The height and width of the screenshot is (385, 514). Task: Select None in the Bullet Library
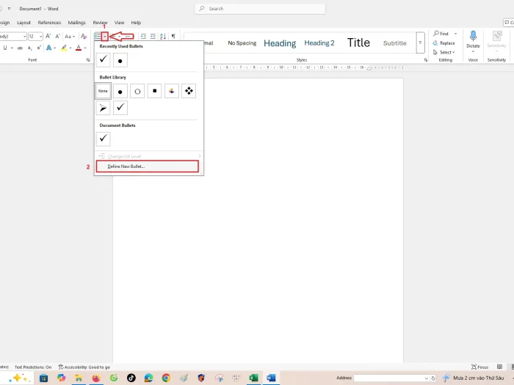coord(104,91)
